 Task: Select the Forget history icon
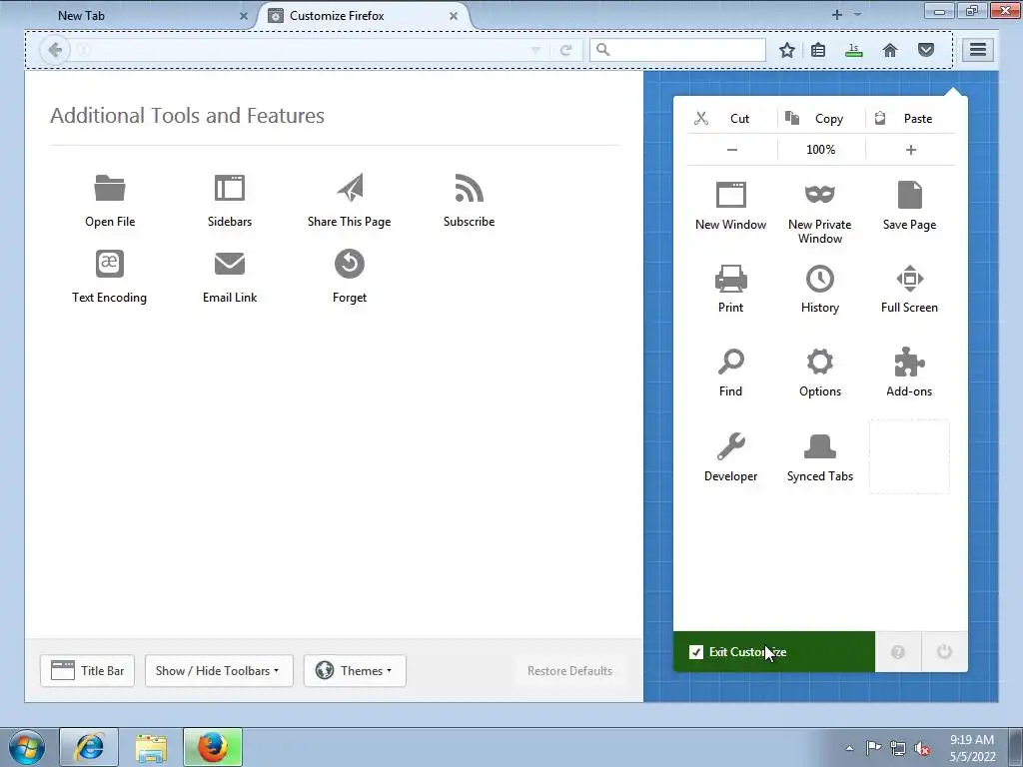tap(350, 264)
